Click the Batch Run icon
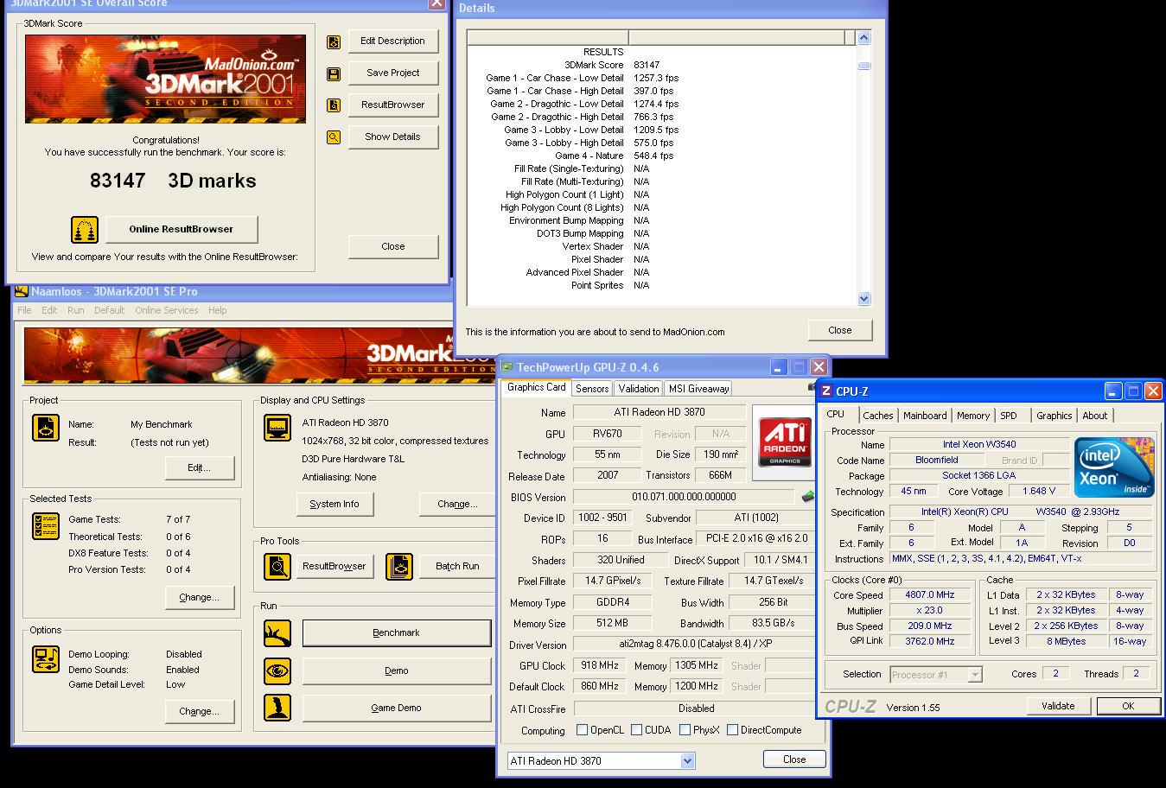The height and width of the screenshot is (788, 1166). click(399, 567)
